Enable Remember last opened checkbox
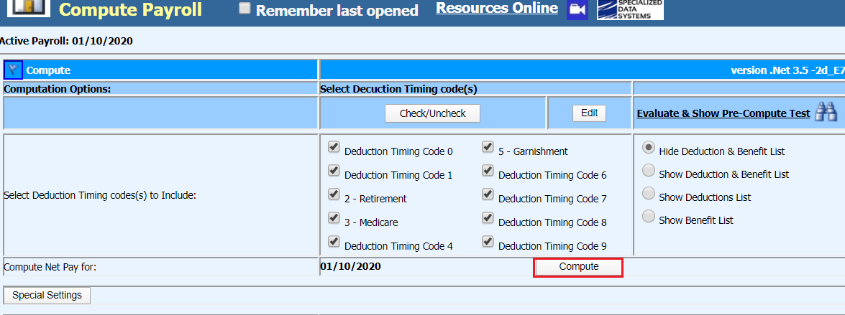This screenshot has height=315, width=845. click(245, 9)
